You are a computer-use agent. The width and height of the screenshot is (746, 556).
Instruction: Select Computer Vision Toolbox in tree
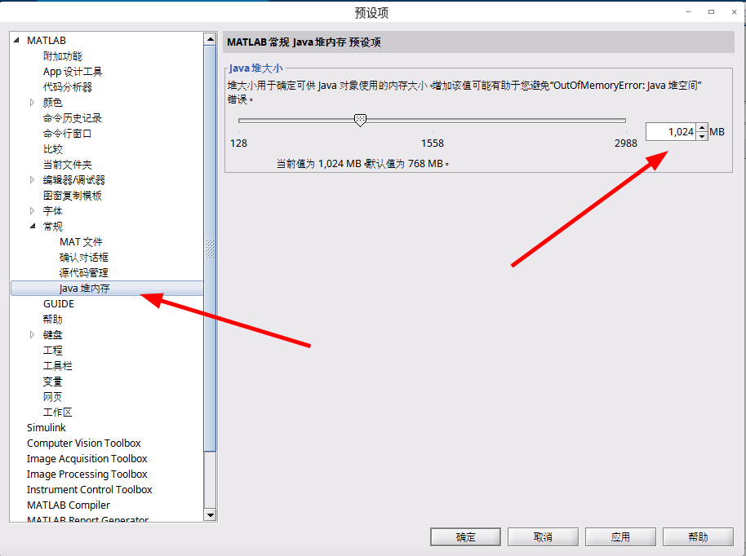coord(84,443)
